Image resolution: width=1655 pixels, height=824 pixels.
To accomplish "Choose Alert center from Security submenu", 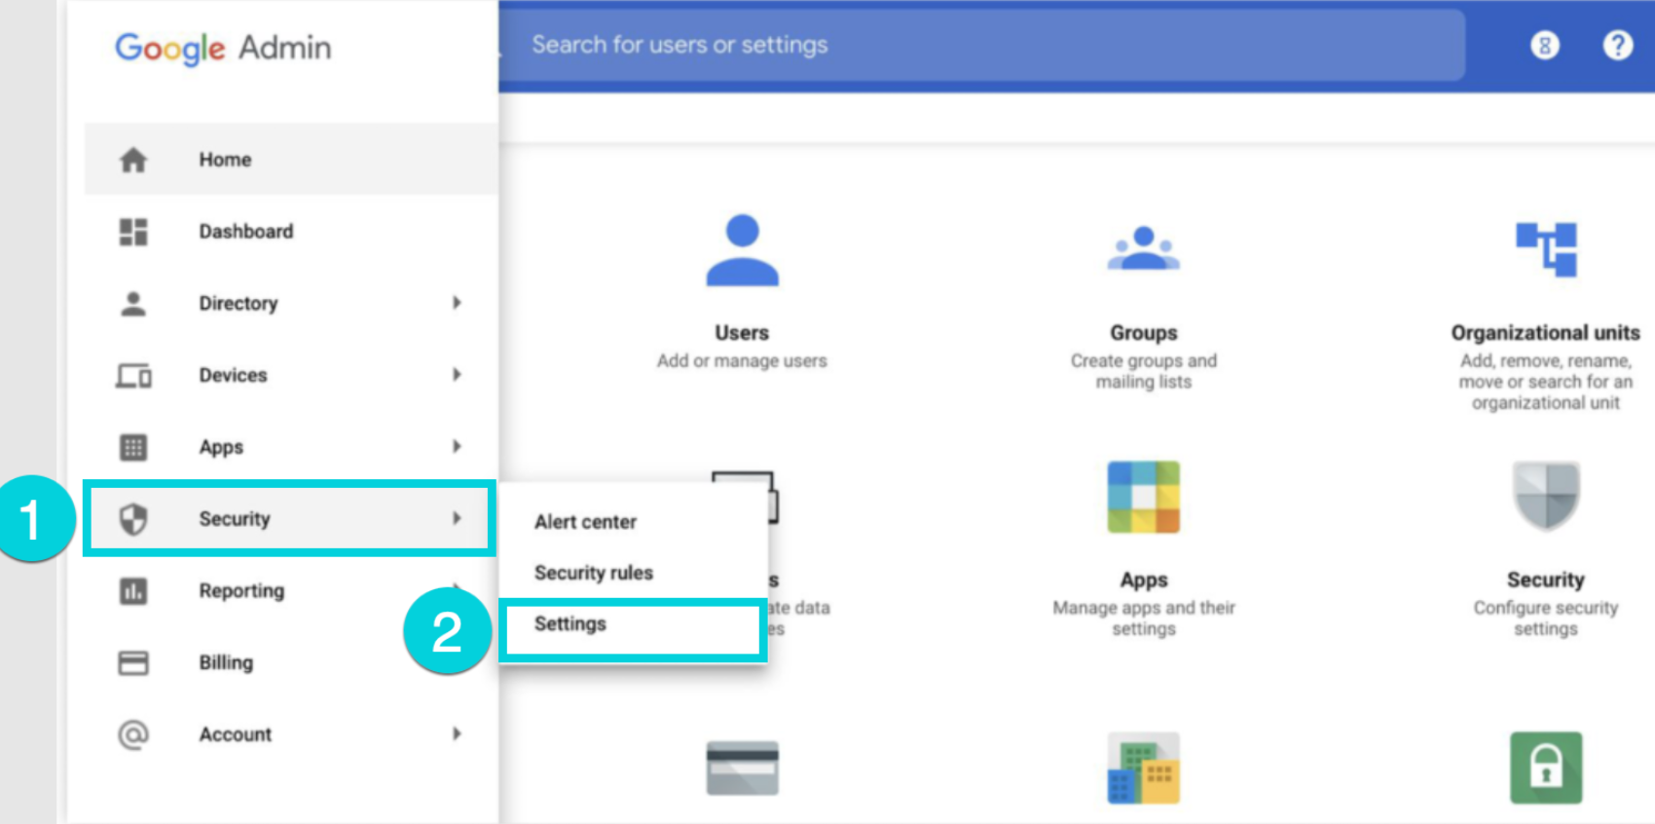I will (x=585, y=522).
